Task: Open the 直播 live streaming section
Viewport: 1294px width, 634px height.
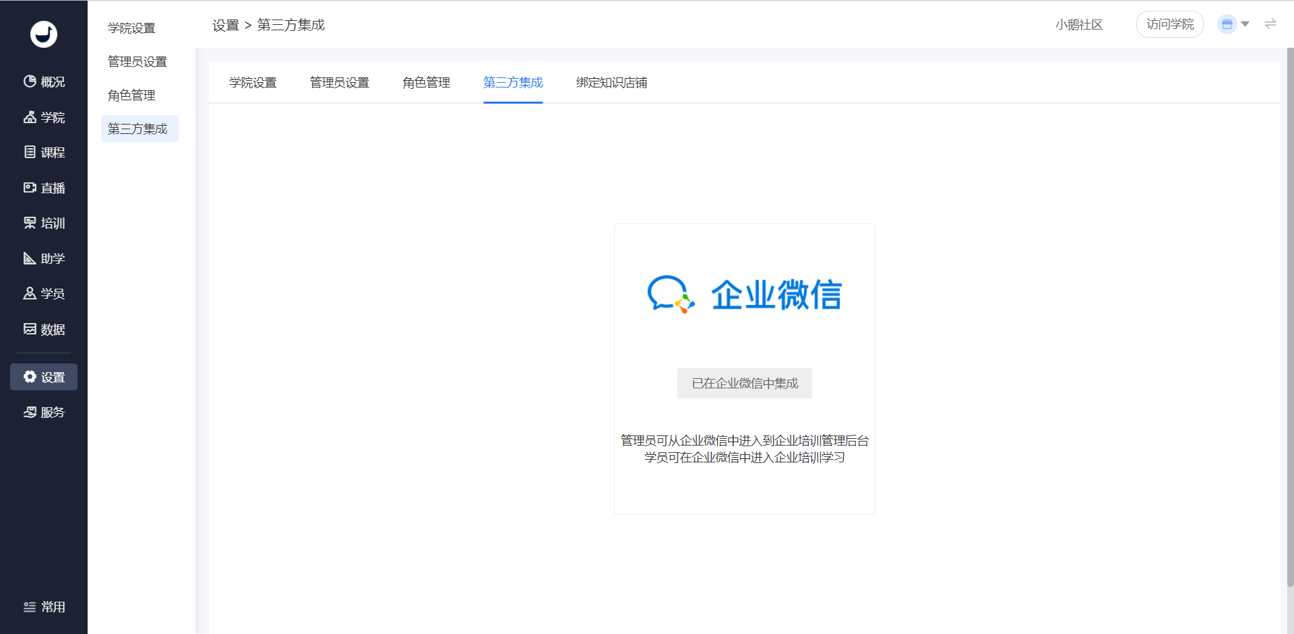Action: pos(44,188)
